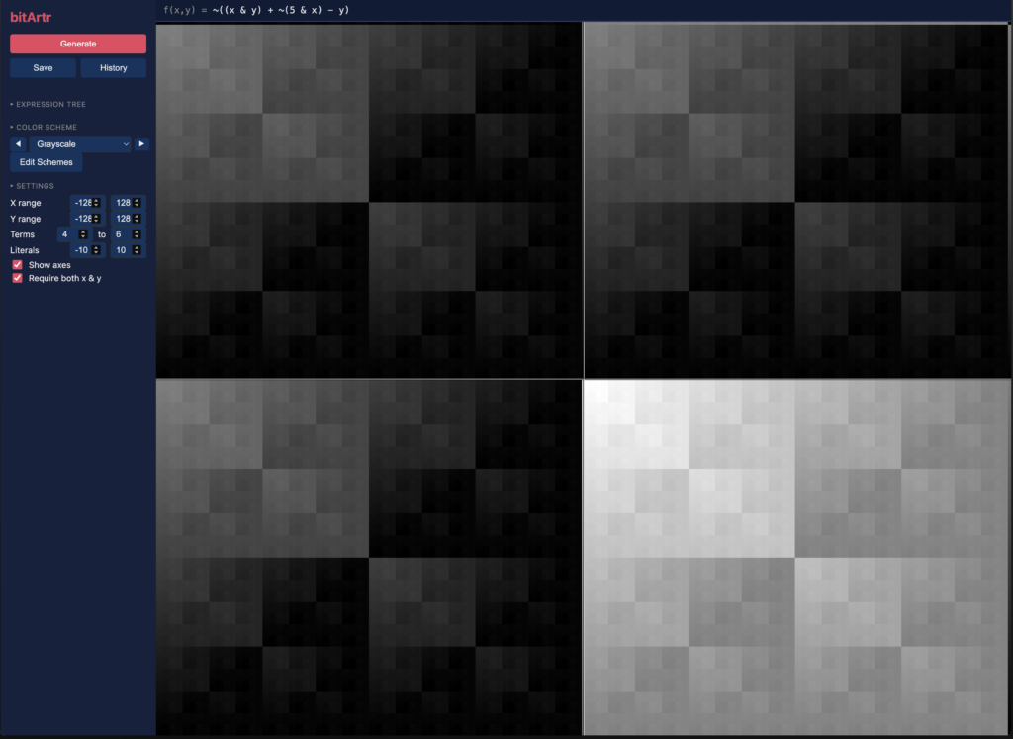The height and width of the screenshot is (739, 1013).
Task: Generate a new bitwise image
Action: click(x=78, y=44)
